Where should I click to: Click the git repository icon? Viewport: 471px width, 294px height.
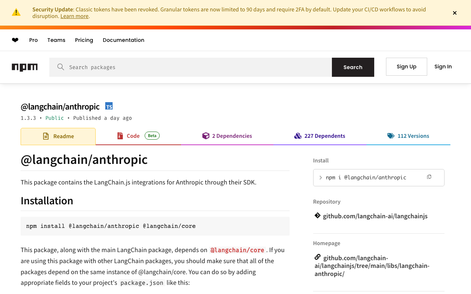pyautogui.click(x=318, y=215)
